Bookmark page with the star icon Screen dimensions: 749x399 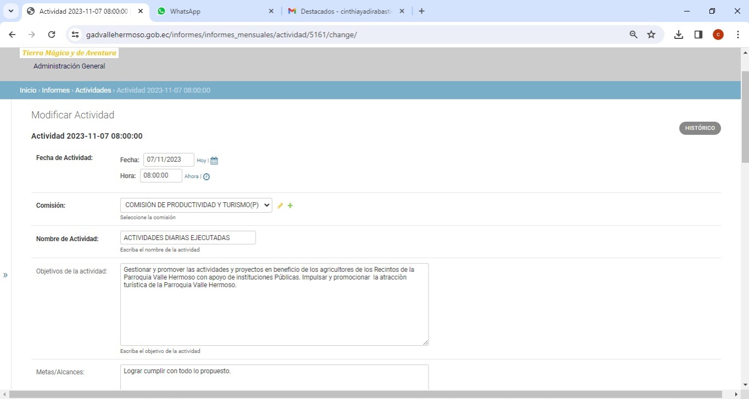[x=651, y=35]
